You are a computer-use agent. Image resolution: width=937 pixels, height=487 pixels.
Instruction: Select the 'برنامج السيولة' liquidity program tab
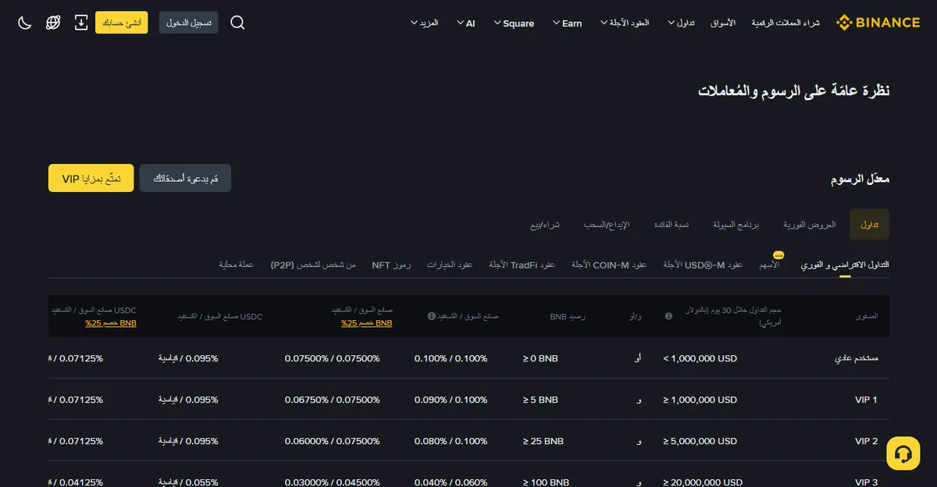point(736,225)
